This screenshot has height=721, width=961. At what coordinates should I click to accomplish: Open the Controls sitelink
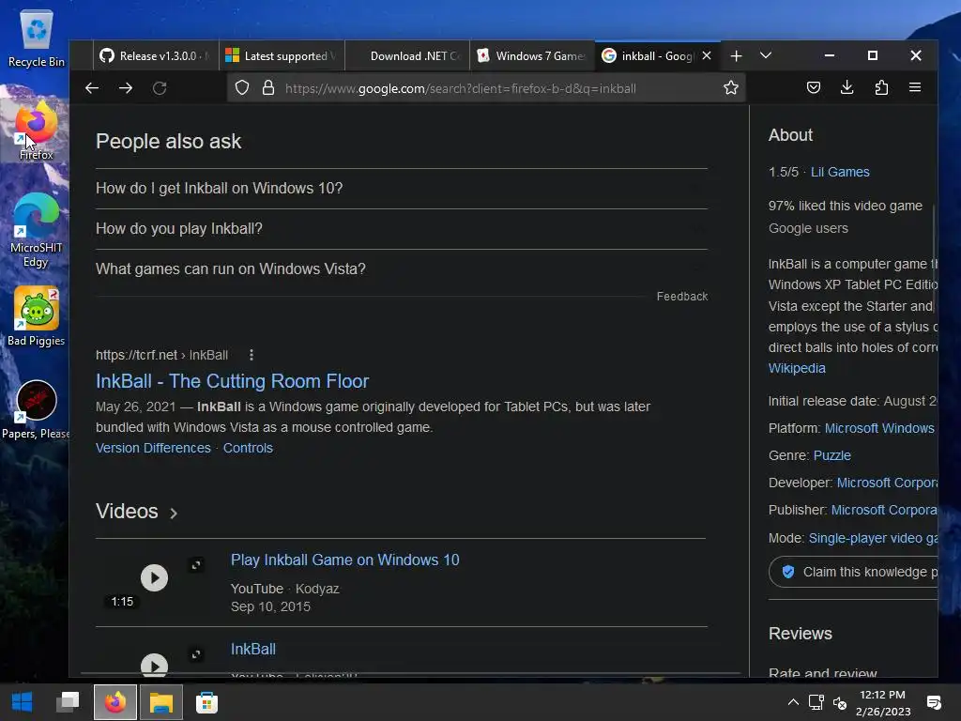click(x=248, y=448)
